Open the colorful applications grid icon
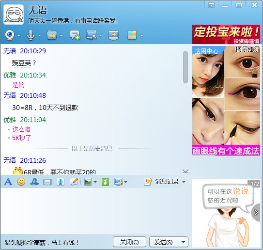The width and height of the screenshot is (263, 250). tap(132, 35)
